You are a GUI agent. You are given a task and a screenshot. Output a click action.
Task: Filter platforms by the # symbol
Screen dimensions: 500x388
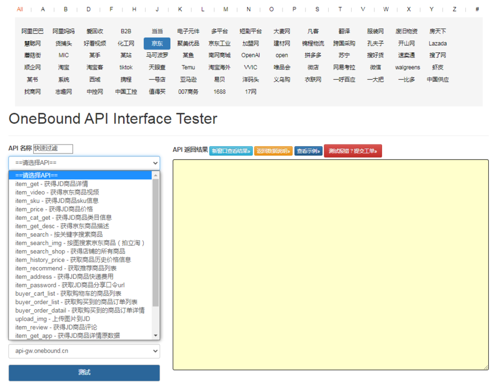click(477, 10)
